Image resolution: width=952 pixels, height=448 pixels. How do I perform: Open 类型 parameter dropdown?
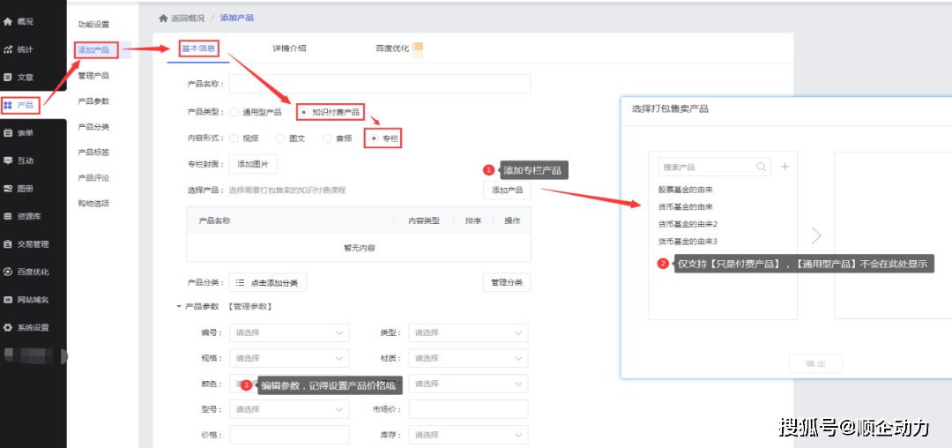click(x=468, y=332)
